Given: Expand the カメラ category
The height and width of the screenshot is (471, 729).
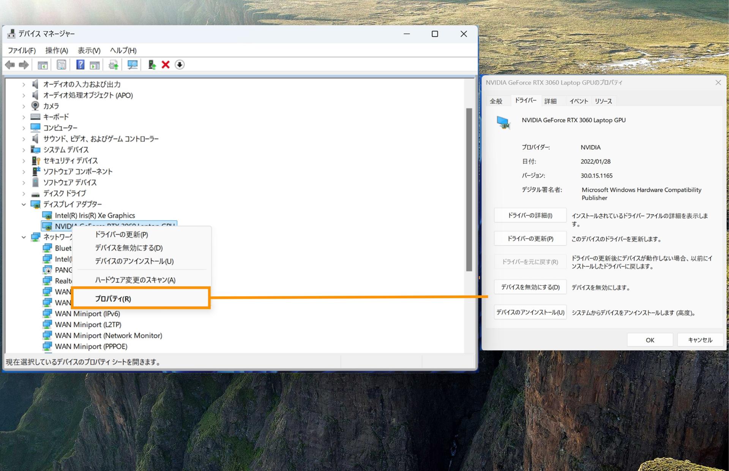Looking at the screenshot, I should pos(24,106).
